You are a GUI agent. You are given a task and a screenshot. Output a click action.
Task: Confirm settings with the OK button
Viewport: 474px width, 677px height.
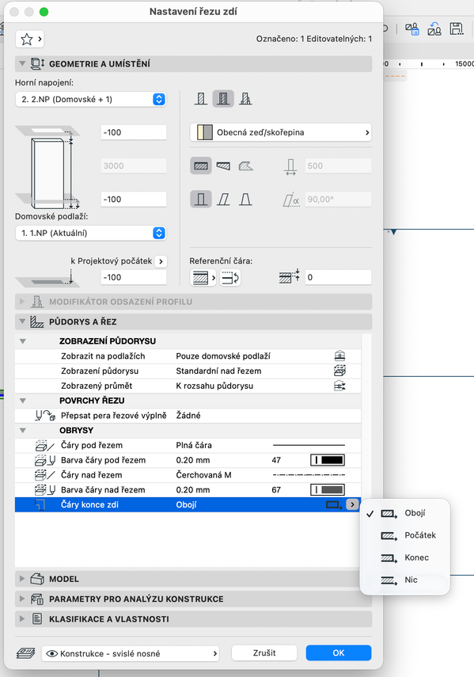[339, 652]
